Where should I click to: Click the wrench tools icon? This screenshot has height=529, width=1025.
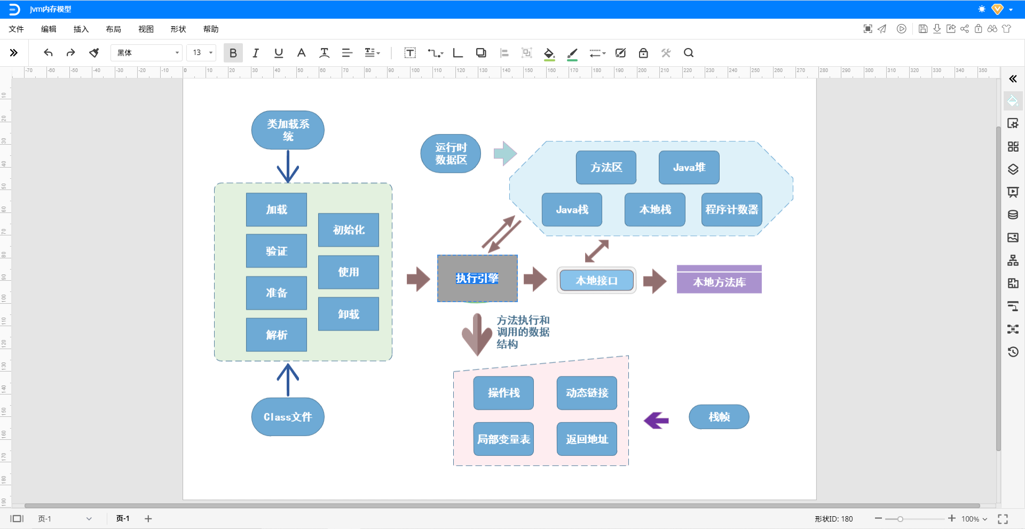666,53
